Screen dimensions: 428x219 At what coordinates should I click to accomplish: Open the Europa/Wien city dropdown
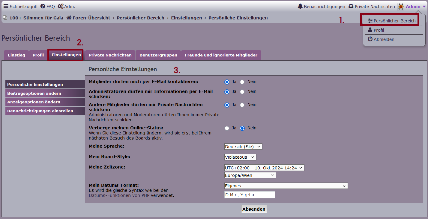(x=250, y=175)
